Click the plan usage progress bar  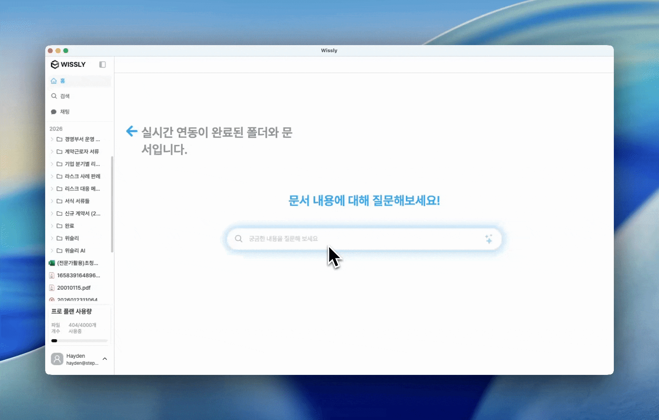[x=79, y=341]
